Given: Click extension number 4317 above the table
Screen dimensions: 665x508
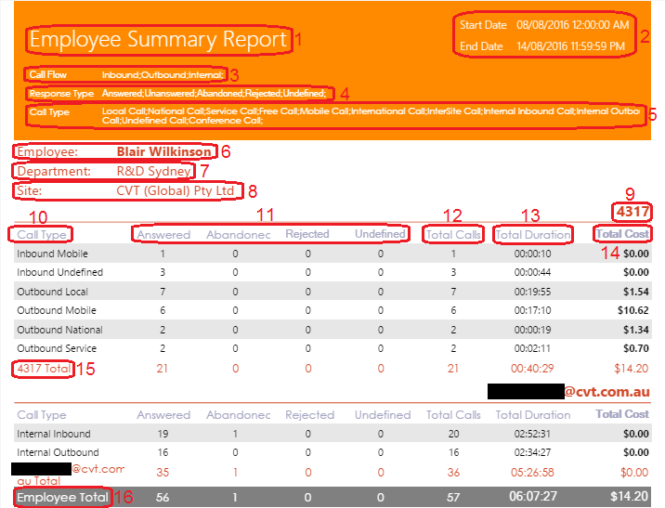Looking at the screenshot, I should pyautogui.click(x=632, y=212).
